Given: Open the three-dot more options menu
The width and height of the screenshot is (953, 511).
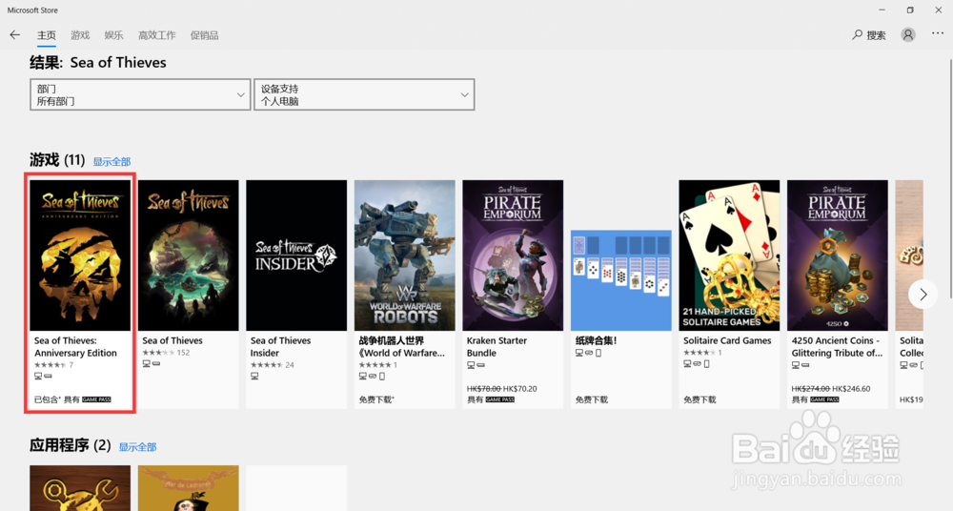Looking at the screenshot, I should [x=938, y=34].
